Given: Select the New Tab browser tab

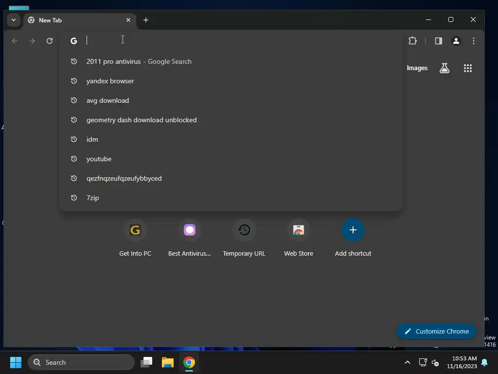Looking at the screenshot, I should (x=79, y=20).
